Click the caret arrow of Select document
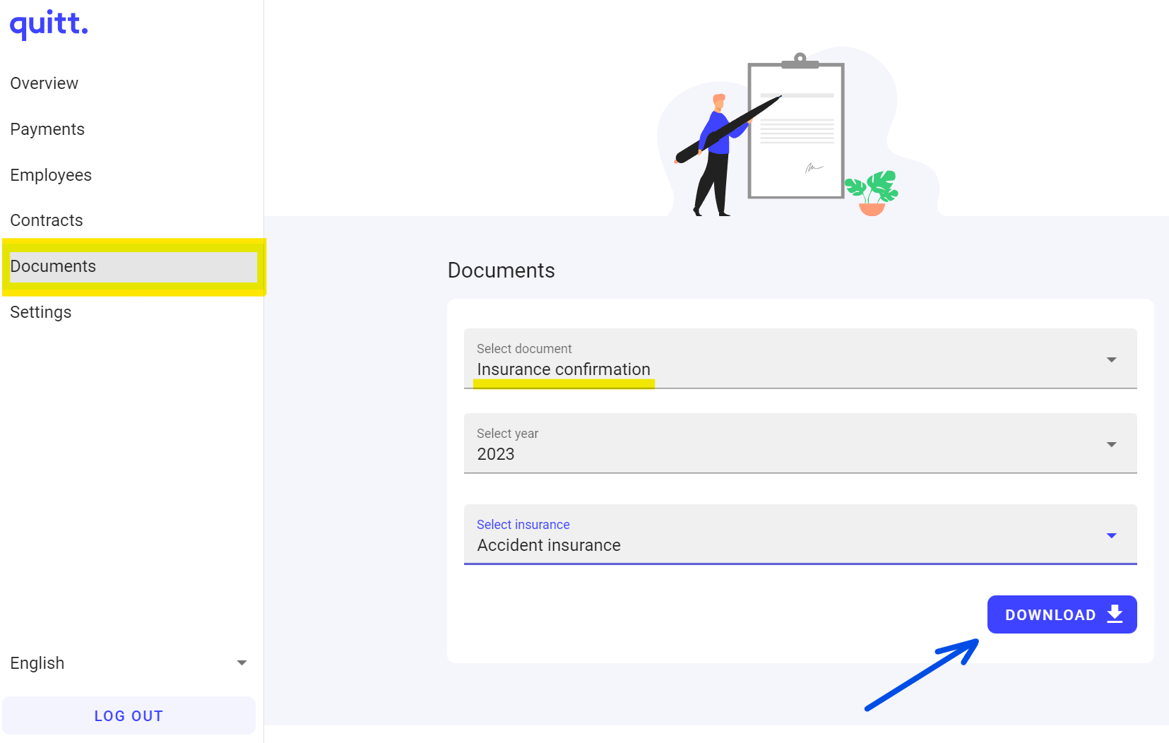1169x743 pixels. [x=1111, y=360]
